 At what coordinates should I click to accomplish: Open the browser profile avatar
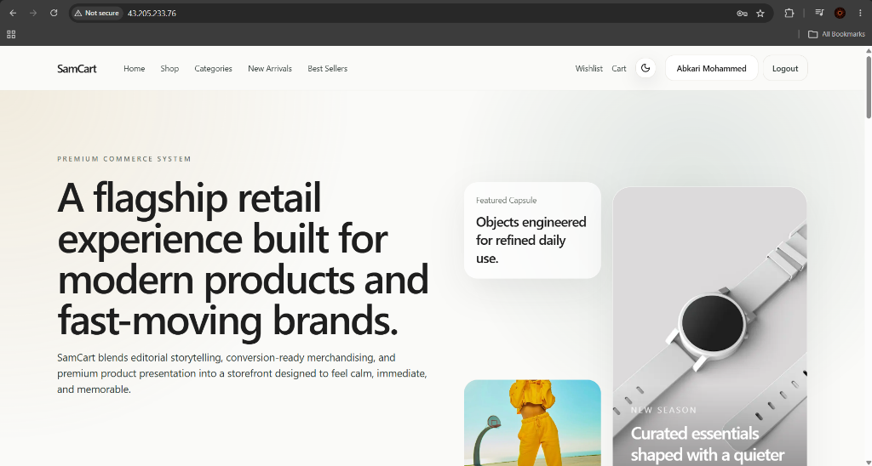(x=840, y=13)
